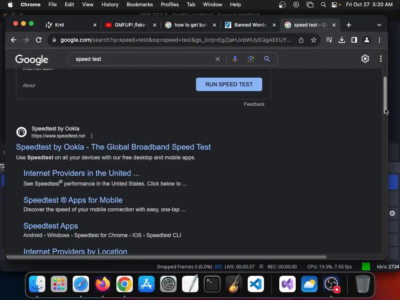This screenshot has width=400, height=300.
Task: Start voice search with the microphone icon
Action: point(235,59)
